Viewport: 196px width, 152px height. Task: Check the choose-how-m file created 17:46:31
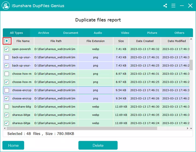point(7,74)
